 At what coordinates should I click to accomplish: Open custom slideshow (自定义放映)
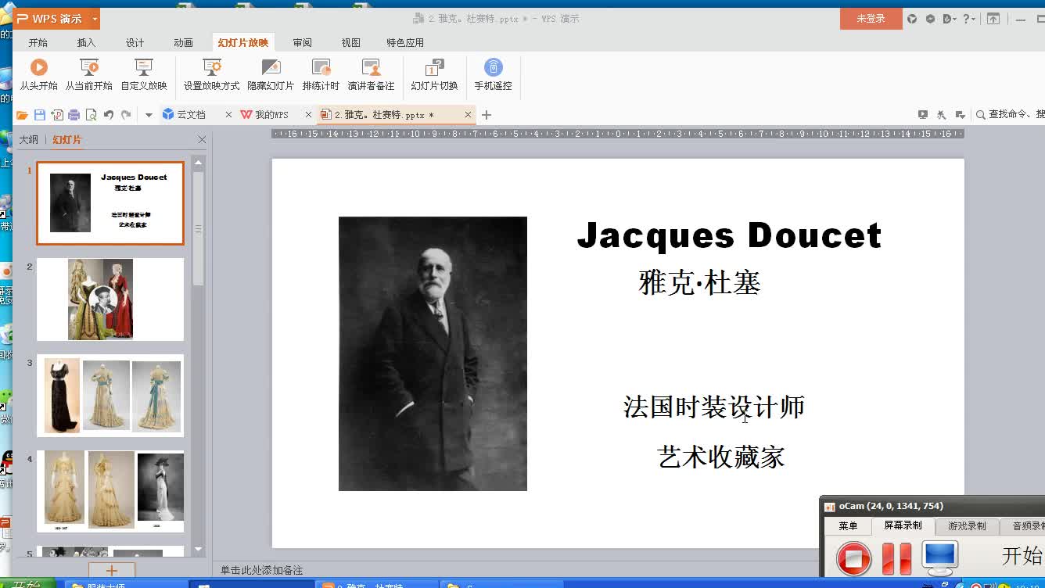coord(143,75)
